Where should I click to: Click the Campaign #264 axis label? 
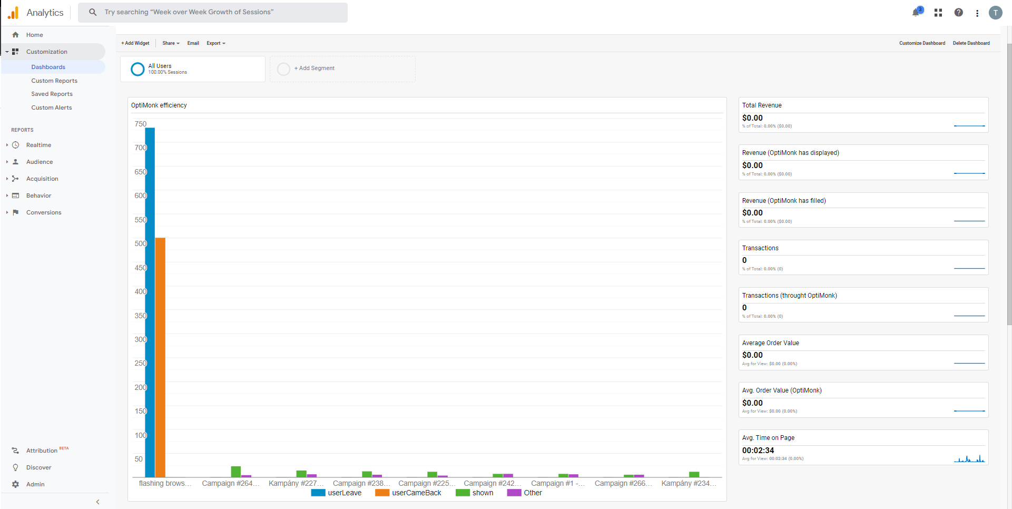coord(231,483)
